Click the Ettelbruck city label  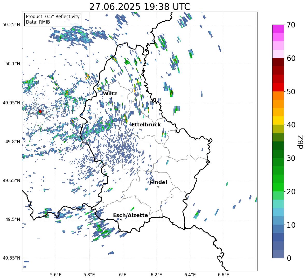click(146, 125)
